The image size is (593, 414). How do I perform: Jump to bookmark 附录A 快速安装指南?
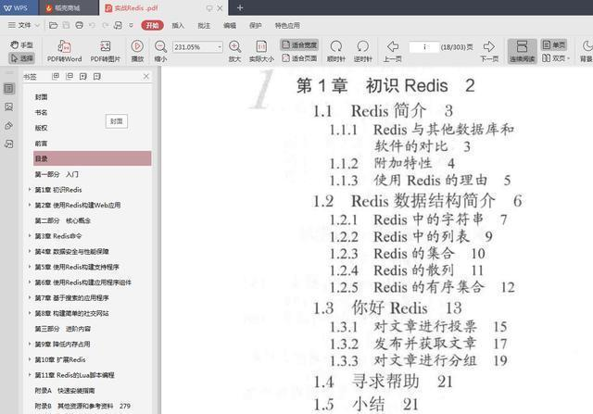click(65, 391)
